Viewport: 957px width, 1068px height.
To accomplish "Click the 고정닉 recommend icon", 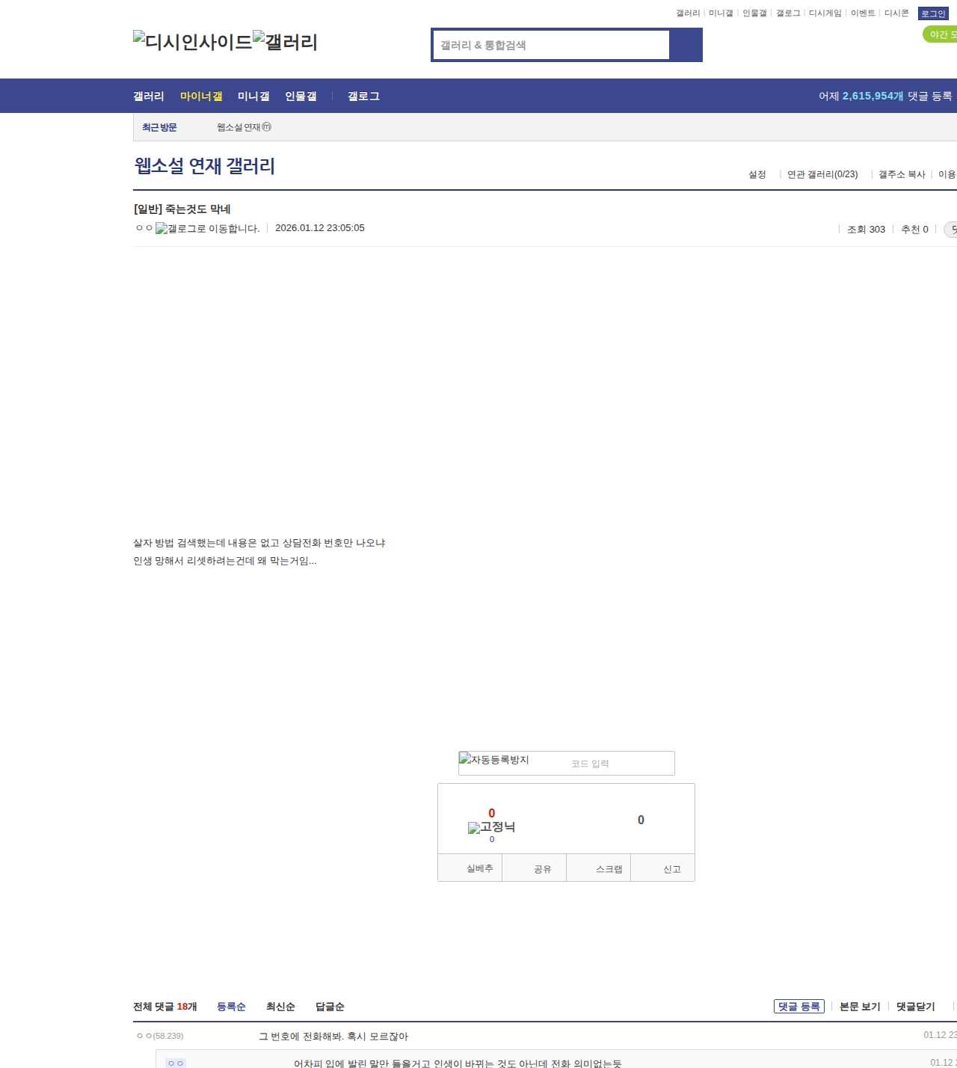I will click(491, 827).
